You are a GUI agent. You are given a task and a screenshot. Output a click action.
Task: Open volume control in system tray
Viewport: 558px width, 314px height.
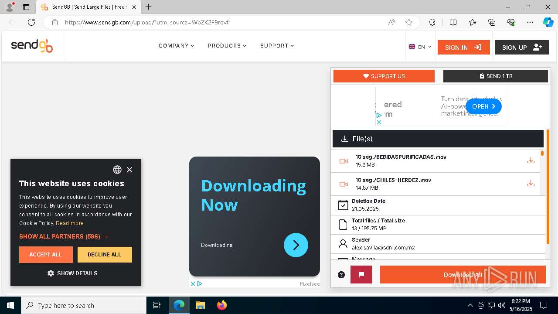(502, 305)
